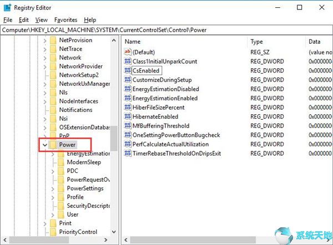
Task: Click the DWORD icon beside EnergyEstimationDisabled
Action: click(128, 89)
